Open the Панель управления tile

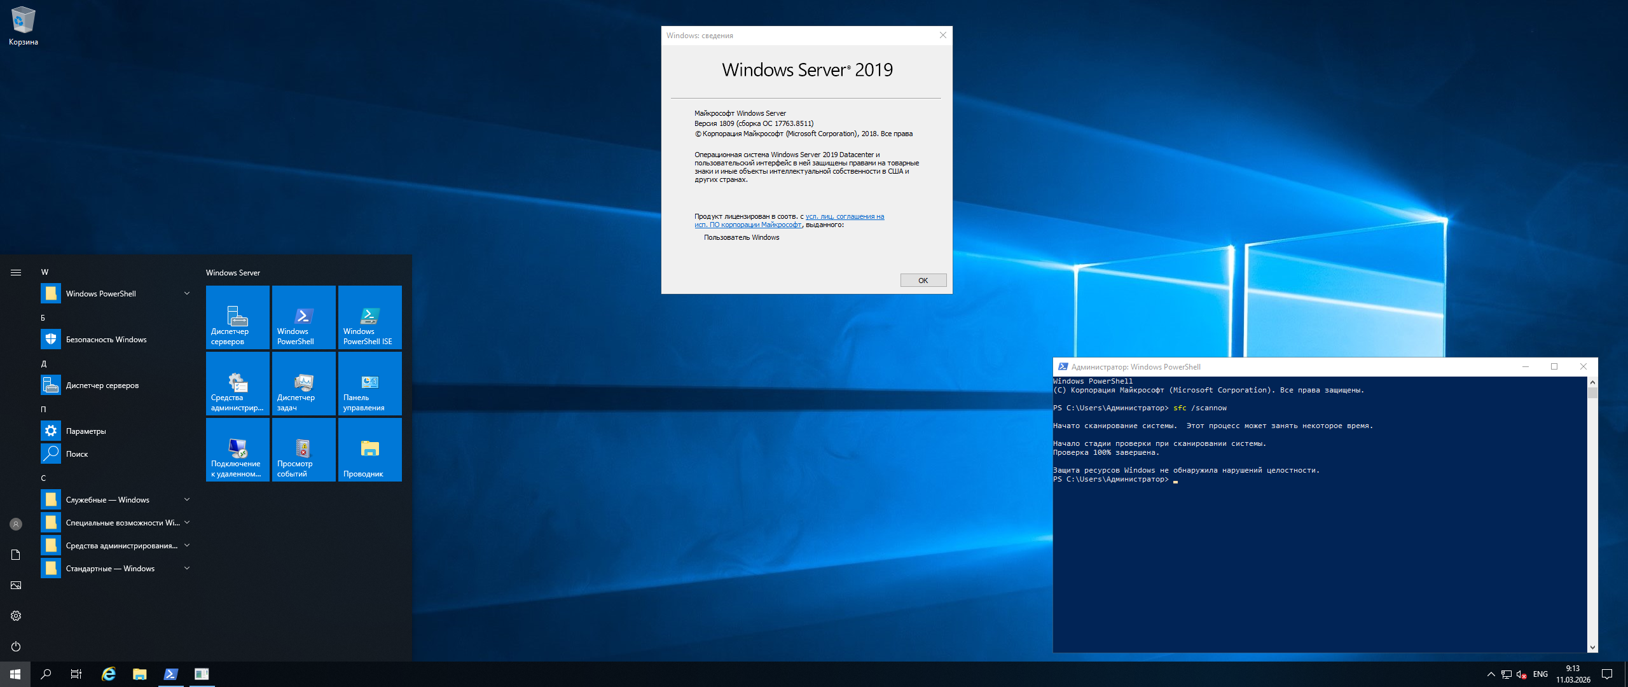[x=369, y=383]
